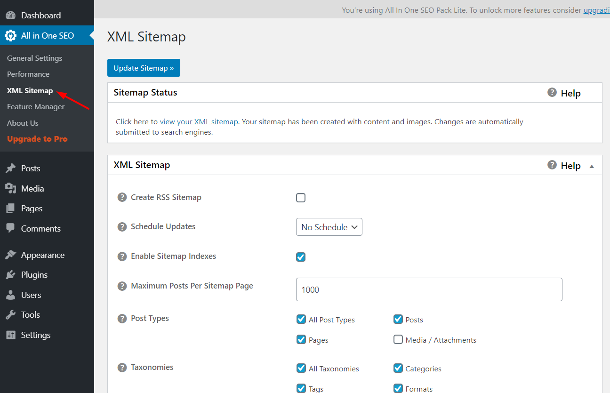The height and width of the screenshot is (393, 610).
Task: Click the Update Sitemap button
Action: pos(144,68)
